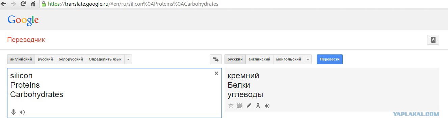
Task: Open the phrasebook star-book icon
Action: (433, 40)
